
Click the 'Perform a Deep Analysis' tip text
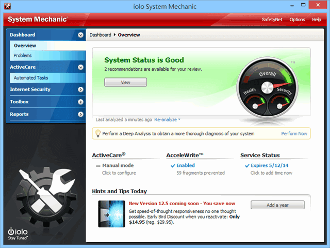tap(178, 134)
